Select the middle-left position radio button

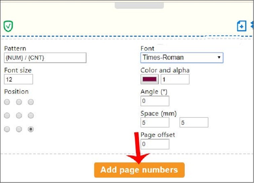pos(7,116)
